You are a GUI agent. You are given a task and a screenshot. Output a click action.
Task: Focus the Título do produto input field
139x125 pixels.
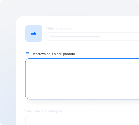click(92, 36)
